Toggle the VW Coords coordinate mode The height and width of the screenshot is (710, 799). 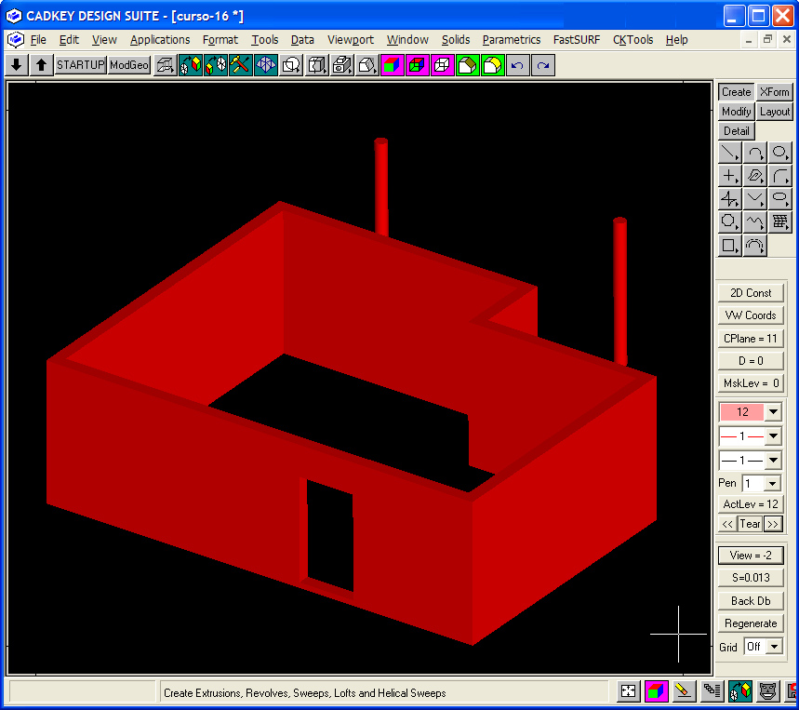(x=750, y=315)
